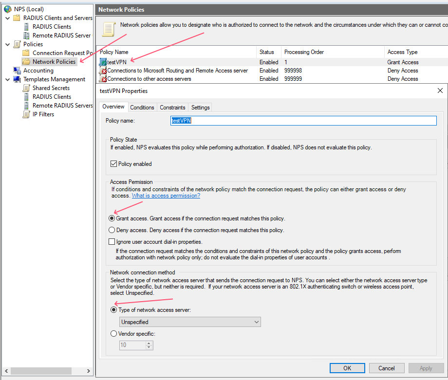Viewport: 448px width, 380px height.
Task: Open Shared Secrets template icon
Action: [x=27, y=88]
